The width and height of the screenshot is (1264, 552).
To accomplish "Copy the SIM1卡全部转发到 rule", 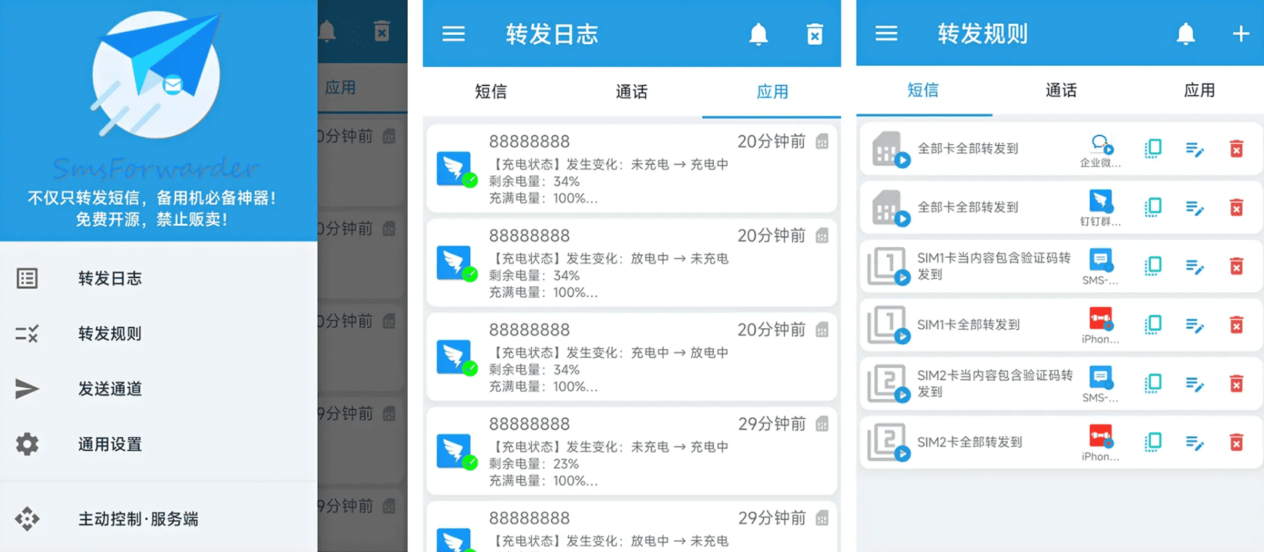I will coord(1152,325).
